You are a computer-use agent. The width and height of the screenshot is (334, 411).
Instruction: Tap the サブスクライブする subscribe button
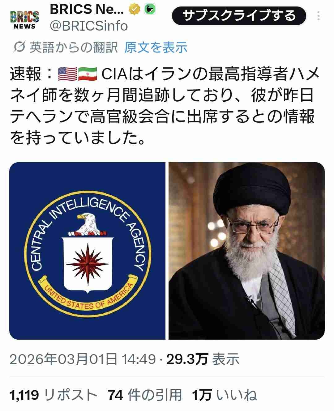[x=239, y=15]
